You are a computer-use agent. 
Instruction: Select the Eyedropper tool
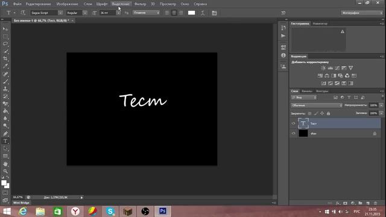[x=5, y=66]
